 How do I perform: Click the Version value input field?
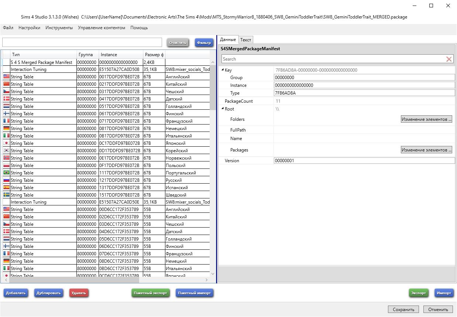coord(364,161)
